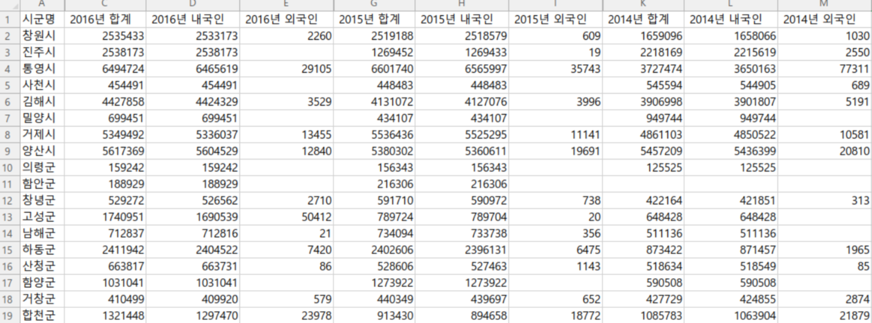The width and height of the screenshot is (872, 323).
Task: Click cell value 2874
Action: [x=825, y=298]
